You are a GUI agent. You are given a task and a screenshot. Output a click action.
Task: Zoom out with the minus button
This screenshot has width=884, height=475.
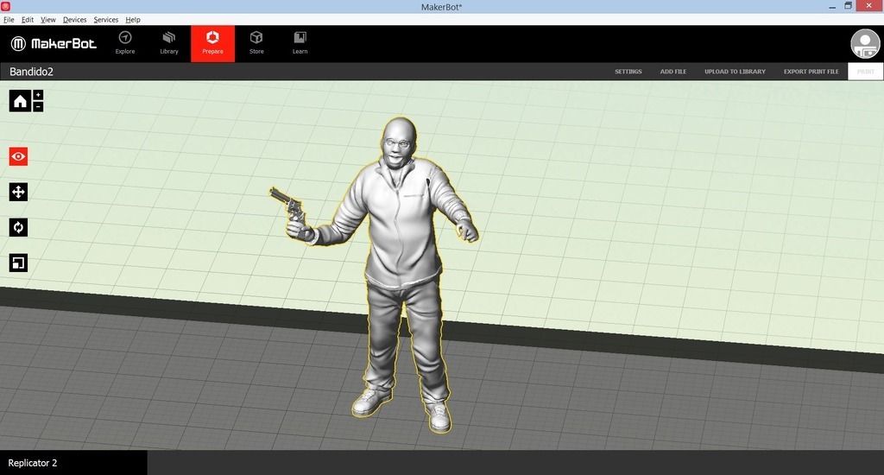pyautogui.click(x=38, y=106)
